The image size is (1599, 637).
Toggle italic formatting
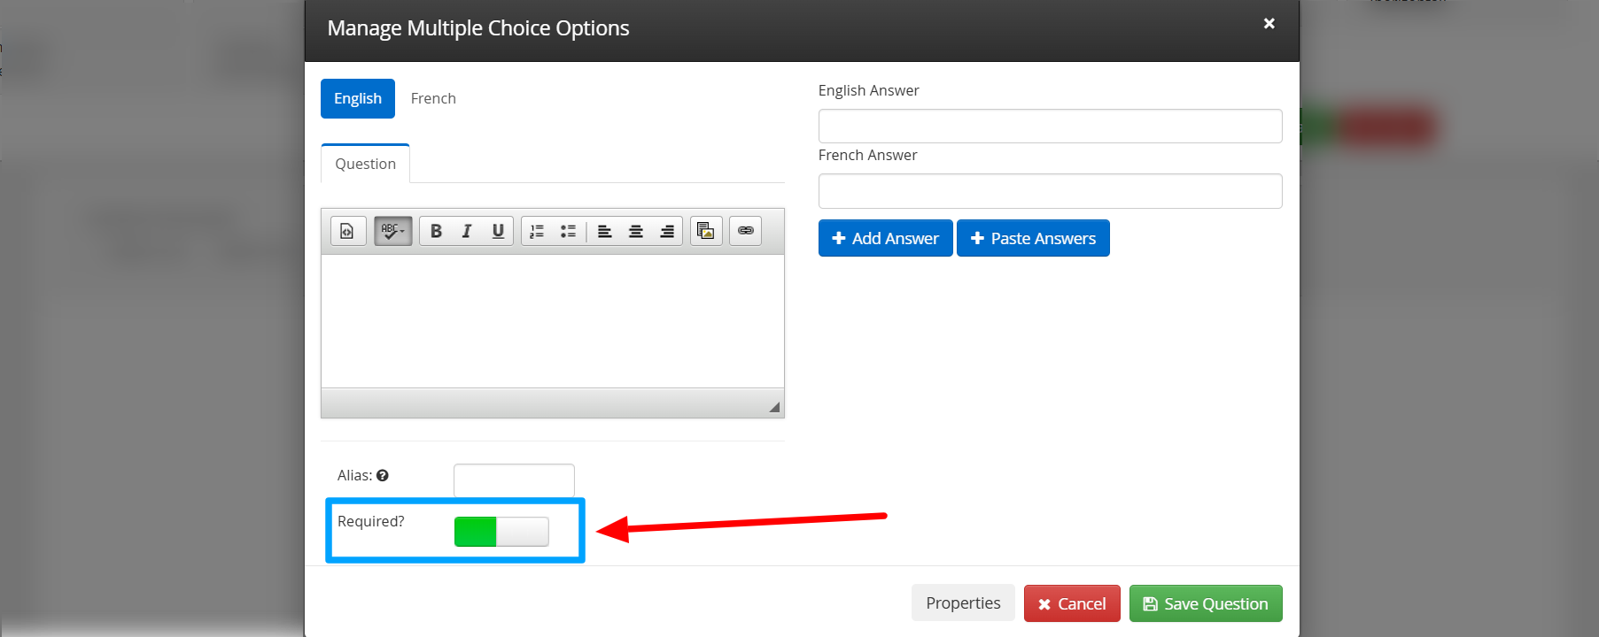pyautogui.click(x=467, y=231)
